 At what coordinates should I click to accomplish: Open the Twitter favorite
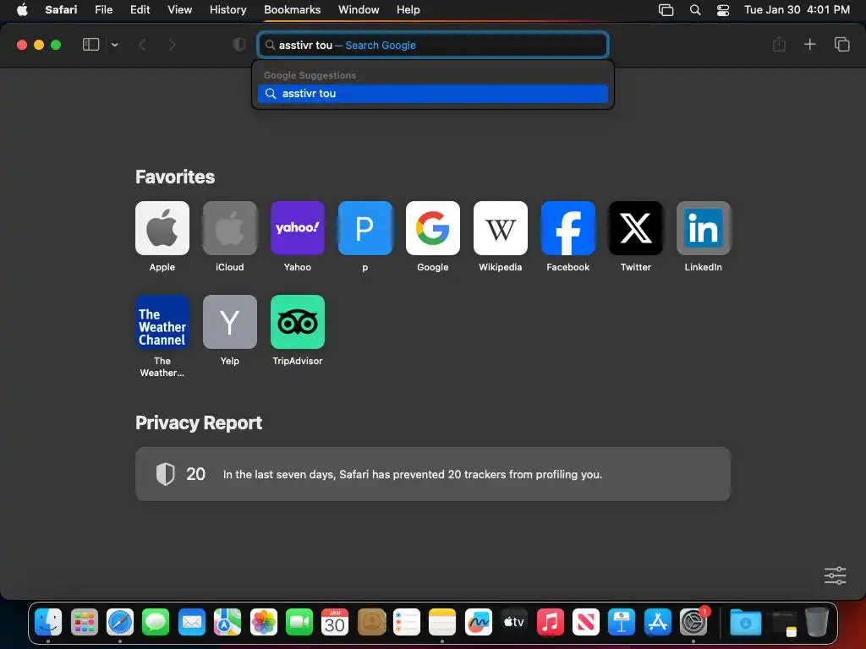coord(636,228)
